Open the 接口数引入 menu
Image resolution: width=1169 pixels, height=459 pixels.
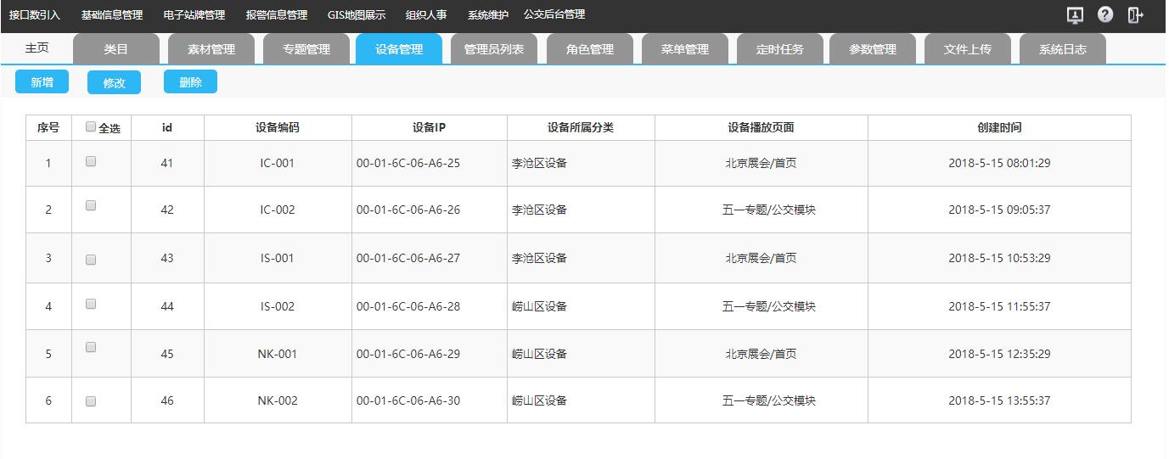tap(35, 15)
